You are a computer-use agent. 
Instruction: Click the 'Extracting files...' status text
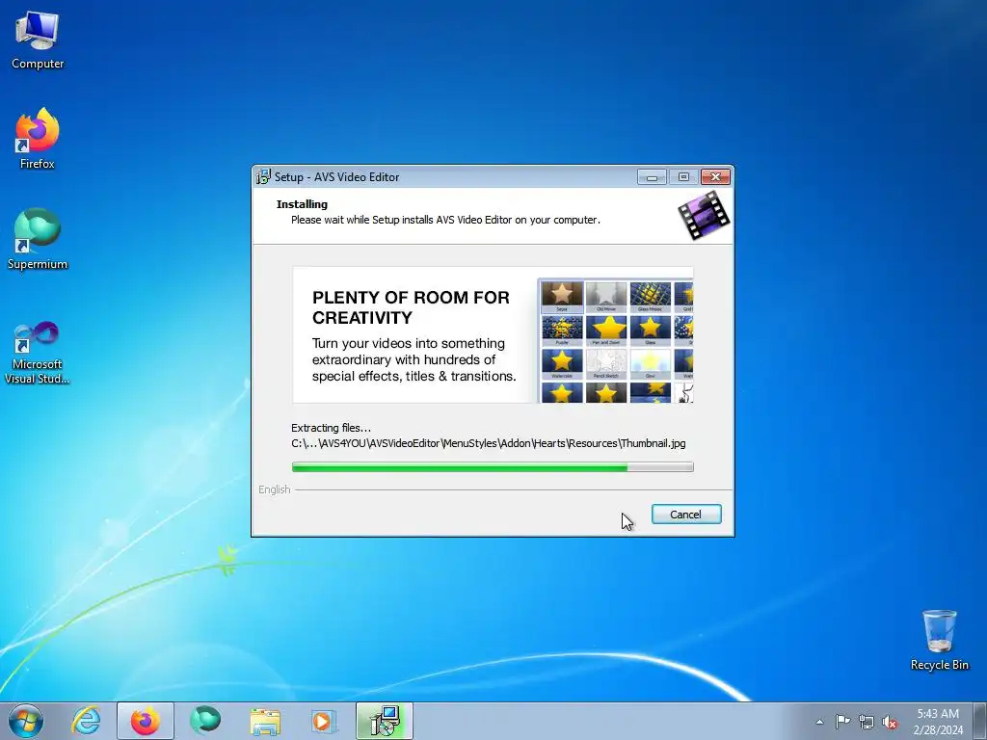[332, 428]
